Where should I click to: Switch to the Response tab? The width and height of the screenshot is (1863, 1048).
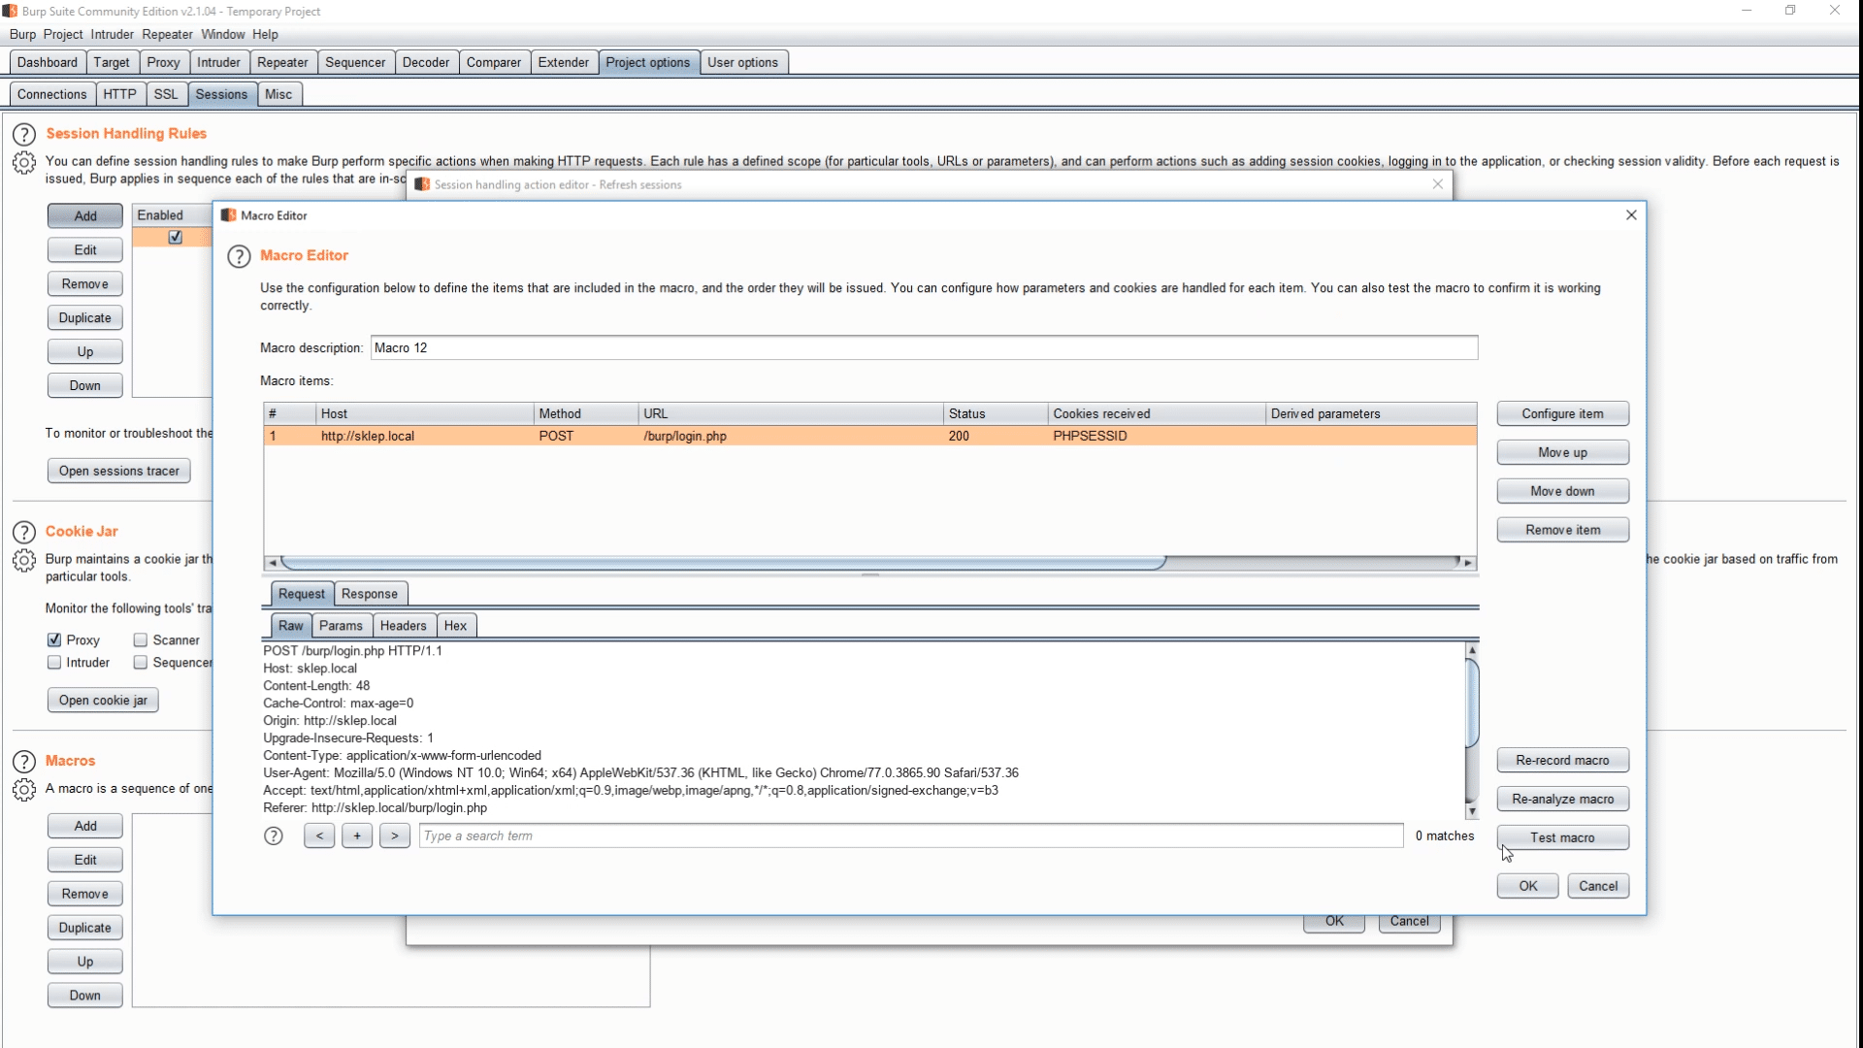pyautogui.click(x=369, y=594)
